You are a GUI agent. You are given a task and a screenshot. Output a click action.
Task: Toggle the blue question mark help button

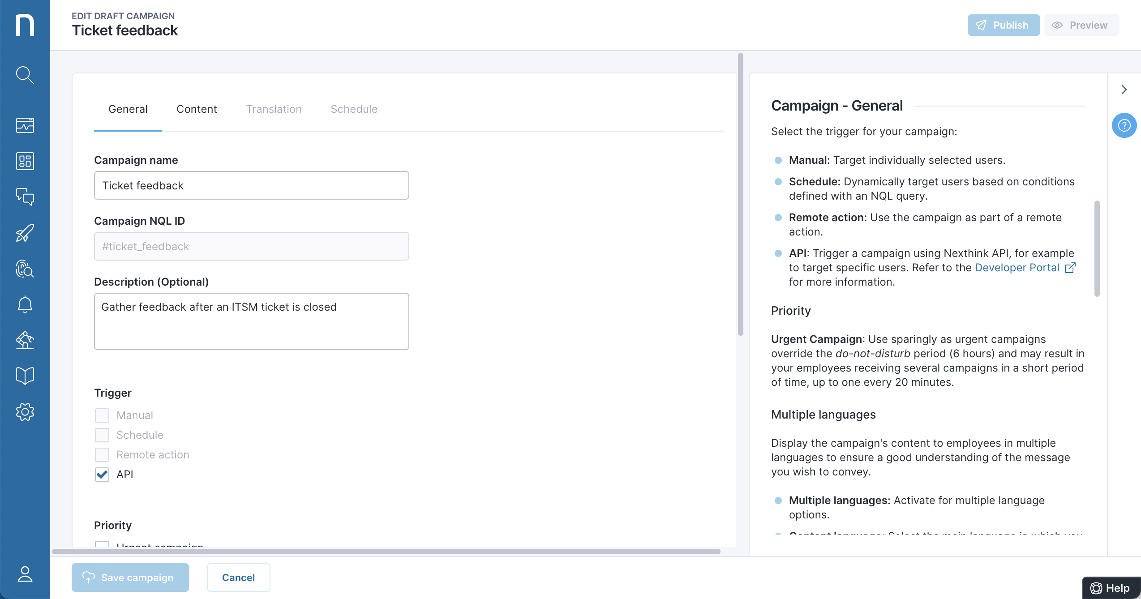[1124, 125]
